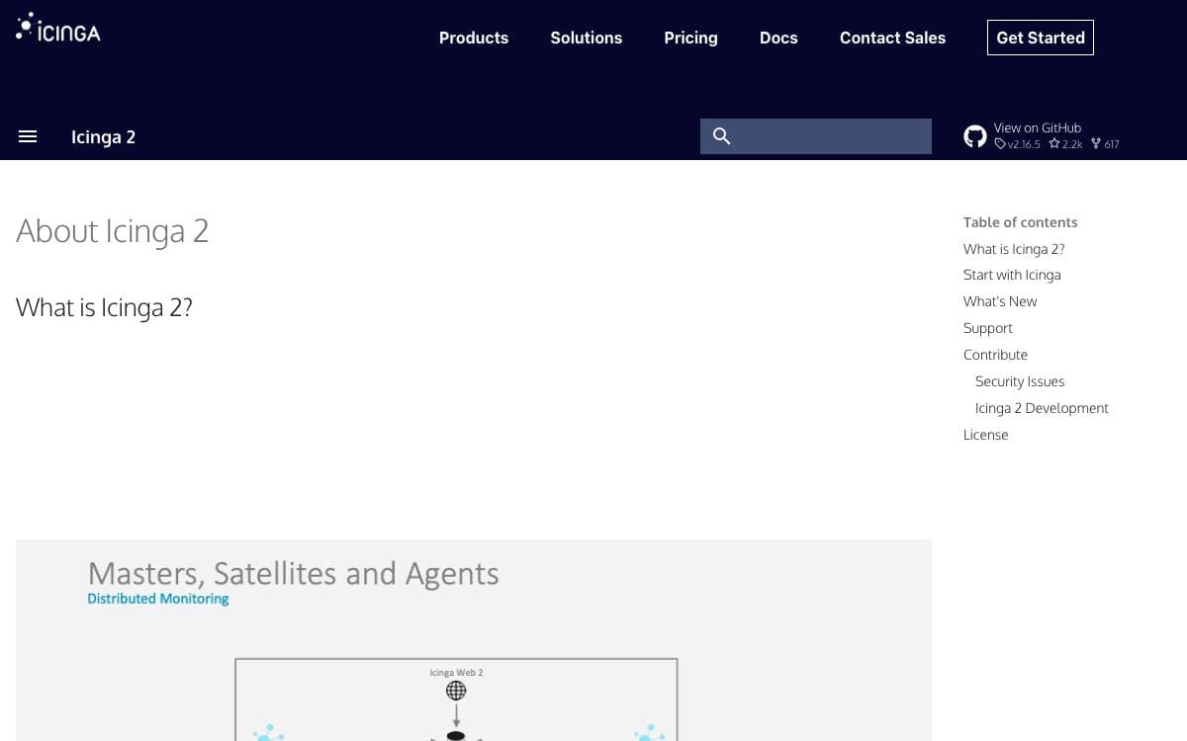The height and width of the screenshot is (741, 1187).
Task: Focus the documentation search field
Action: pyautogui.click(x=816, y=136)
